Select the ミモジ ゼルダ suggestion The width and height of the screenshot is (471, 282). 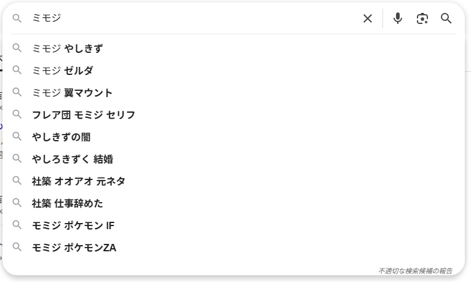click(63, 71)
